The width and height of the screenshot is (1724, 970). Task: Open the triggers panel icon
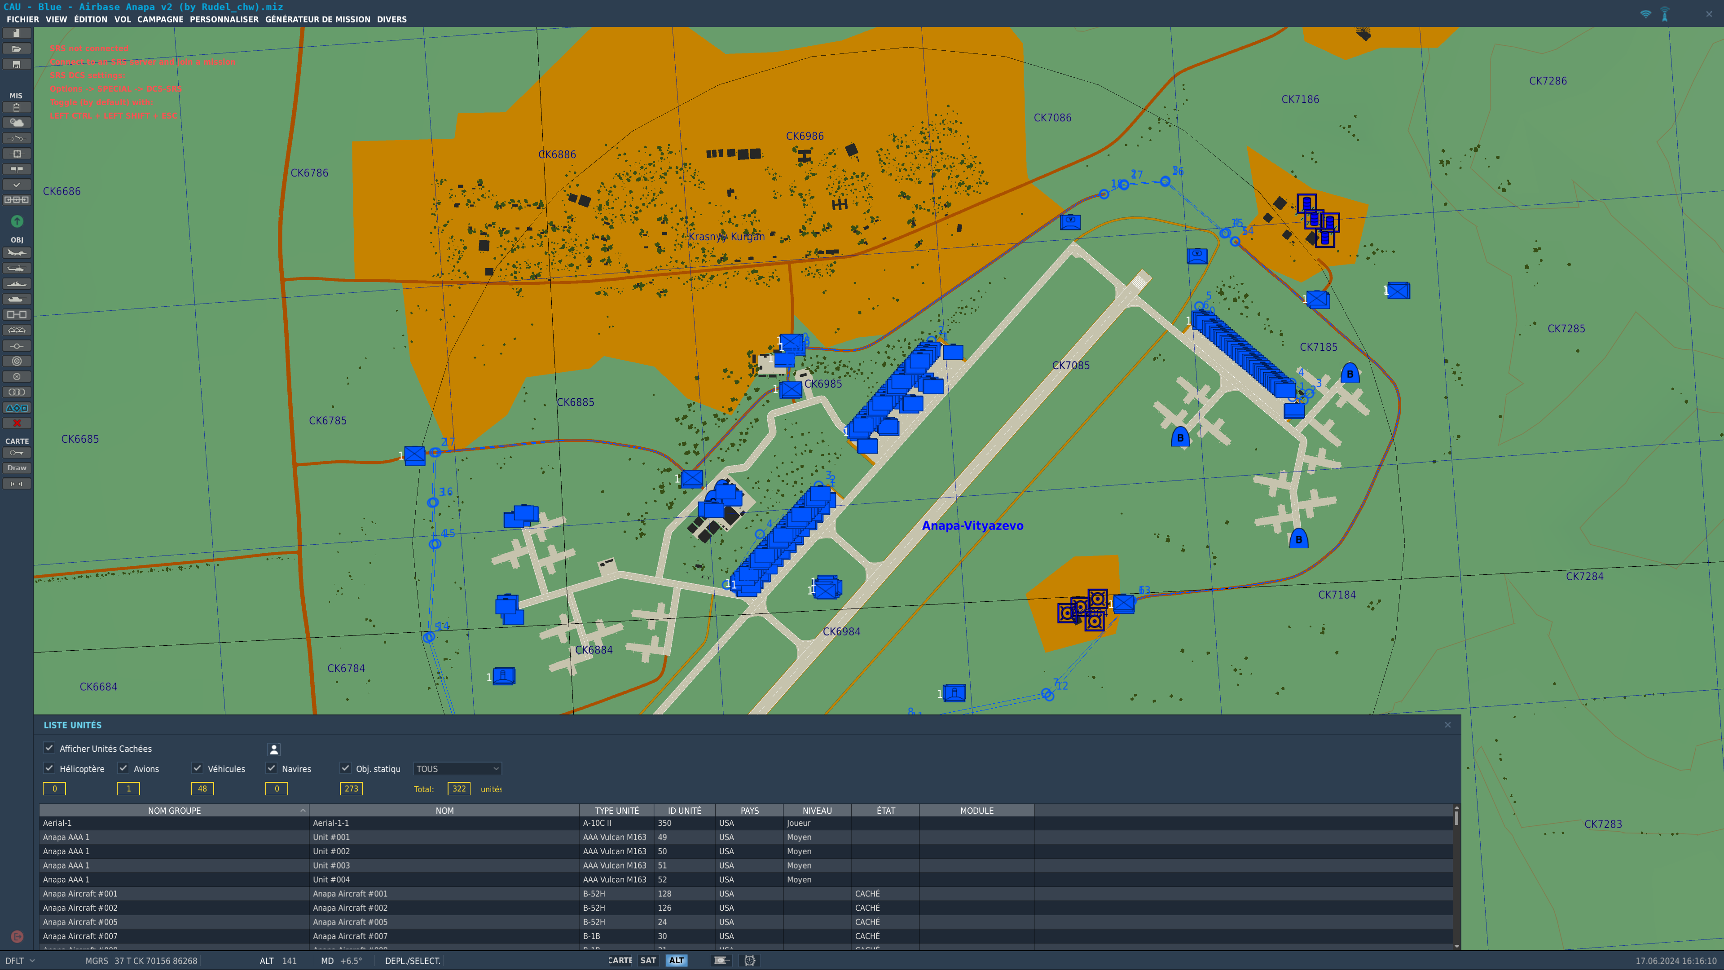point(17,138)
